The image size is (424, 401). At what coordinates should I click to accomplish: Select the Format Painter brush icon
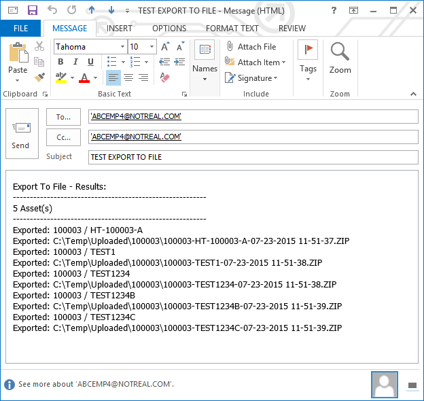39,77
